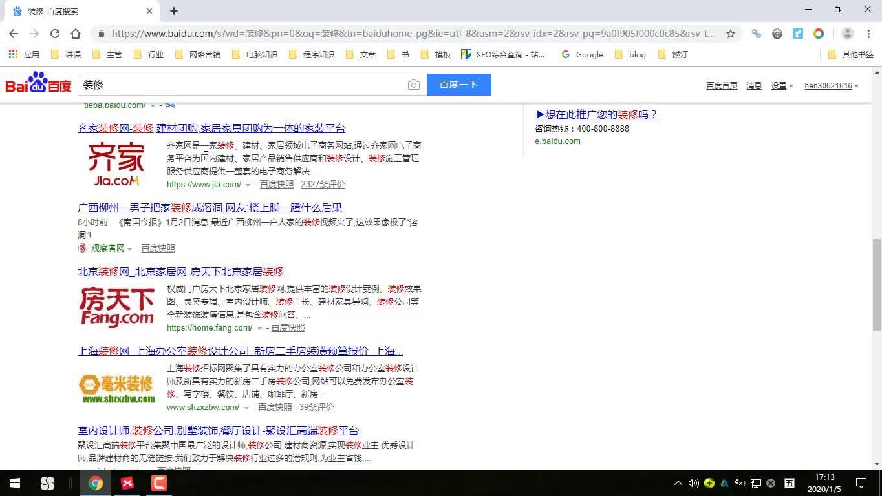Screen dimensions: 882x496
Task: Click the browser forward arrow
Action: point(34,34)
